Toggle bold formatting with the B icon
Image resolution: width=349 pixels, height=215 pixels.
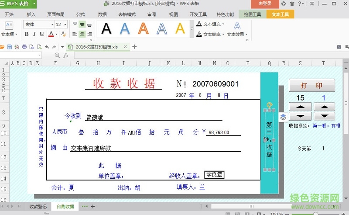(x=27, y=34)
